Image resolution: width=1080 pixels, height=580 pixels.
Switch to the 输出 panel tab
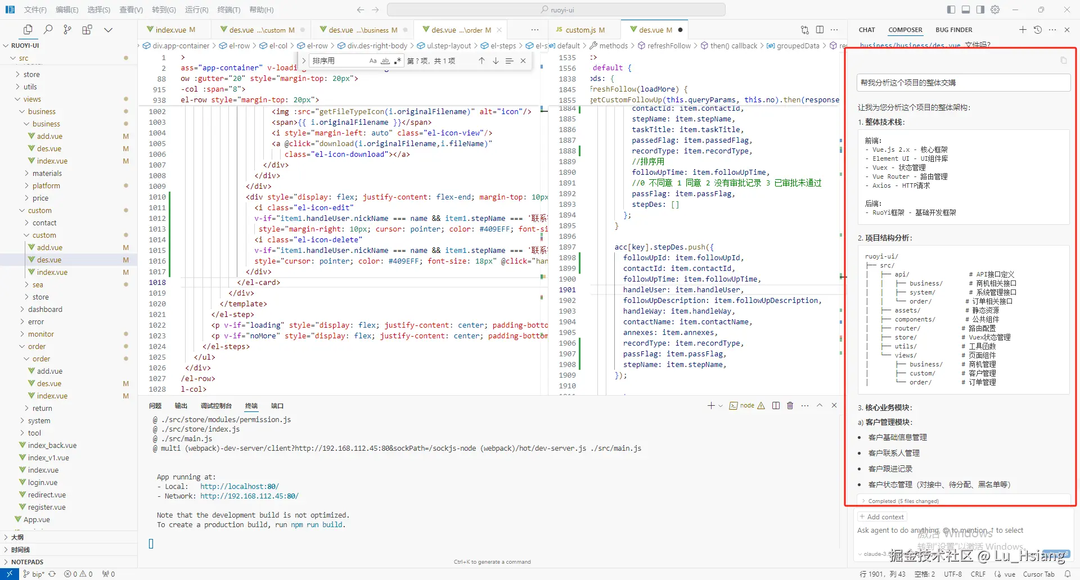coord(181,406)
